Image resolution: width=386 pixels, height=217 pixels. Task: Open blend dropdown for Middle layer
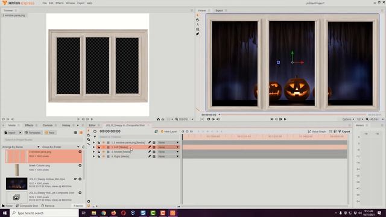tap(168, 152)
